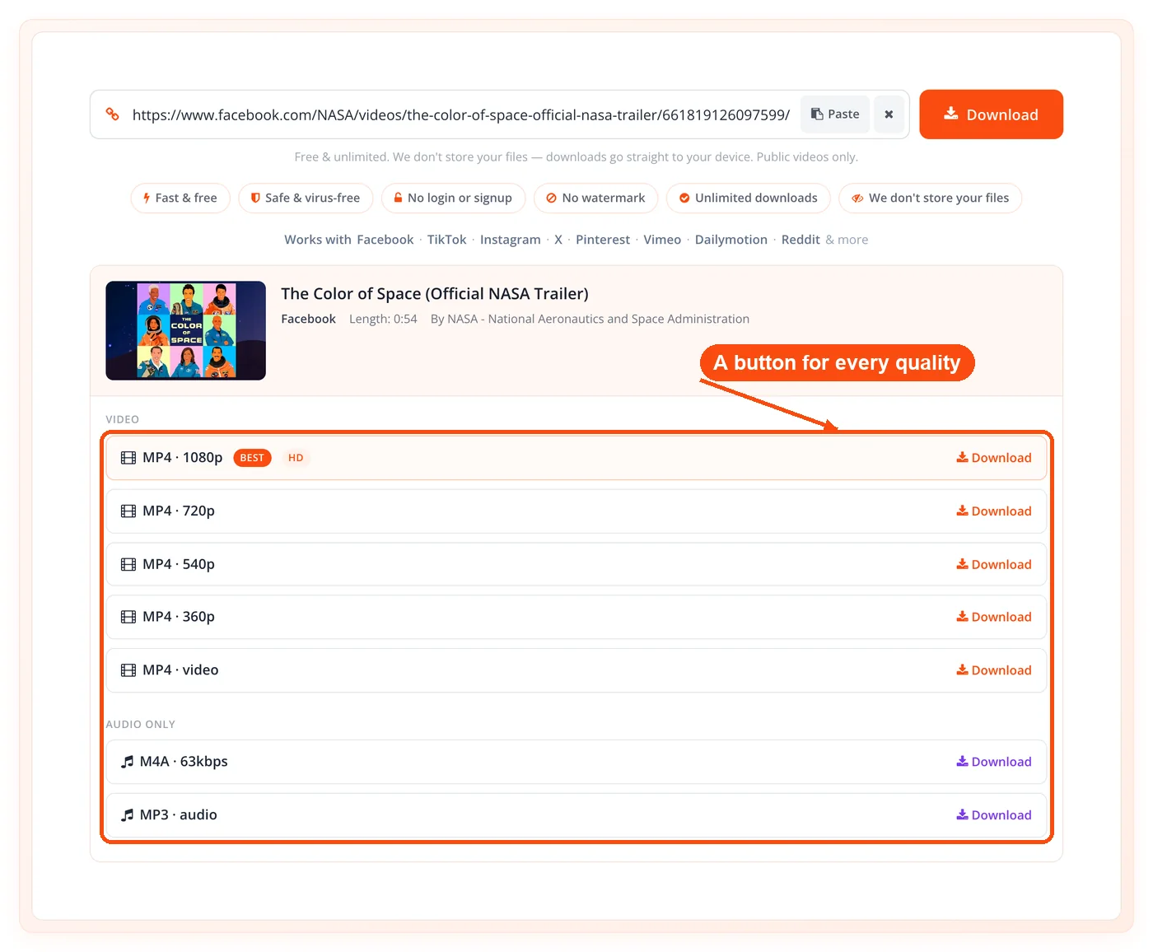Click the film icon next to MP4 360p

[x=128, y=617]
